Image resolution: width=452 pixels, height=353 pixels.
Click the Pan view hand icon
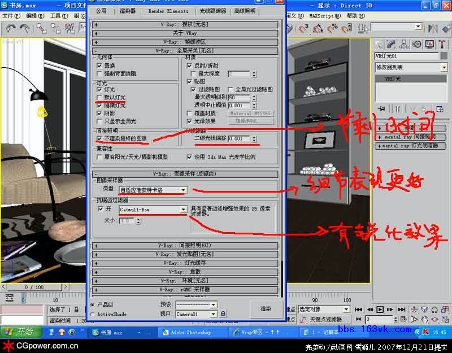click(424, 319)
